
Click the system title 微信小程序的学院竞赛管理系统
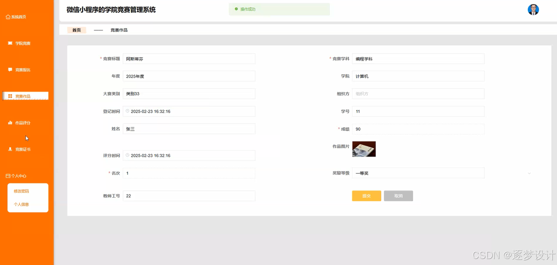tap(111, 10)
